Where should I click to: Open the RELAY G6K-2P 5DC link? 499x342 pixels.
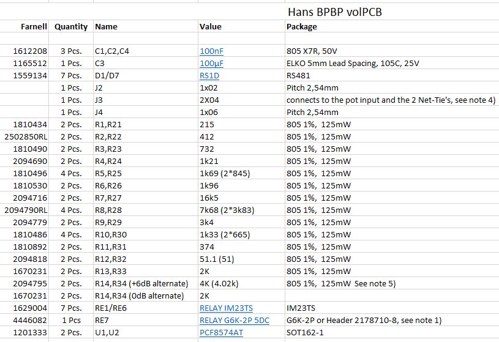point(234,321)
